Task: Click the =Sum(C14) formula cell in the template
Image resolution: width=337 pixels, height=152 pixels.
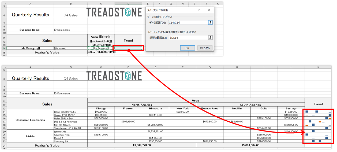Action: point(101,52)
